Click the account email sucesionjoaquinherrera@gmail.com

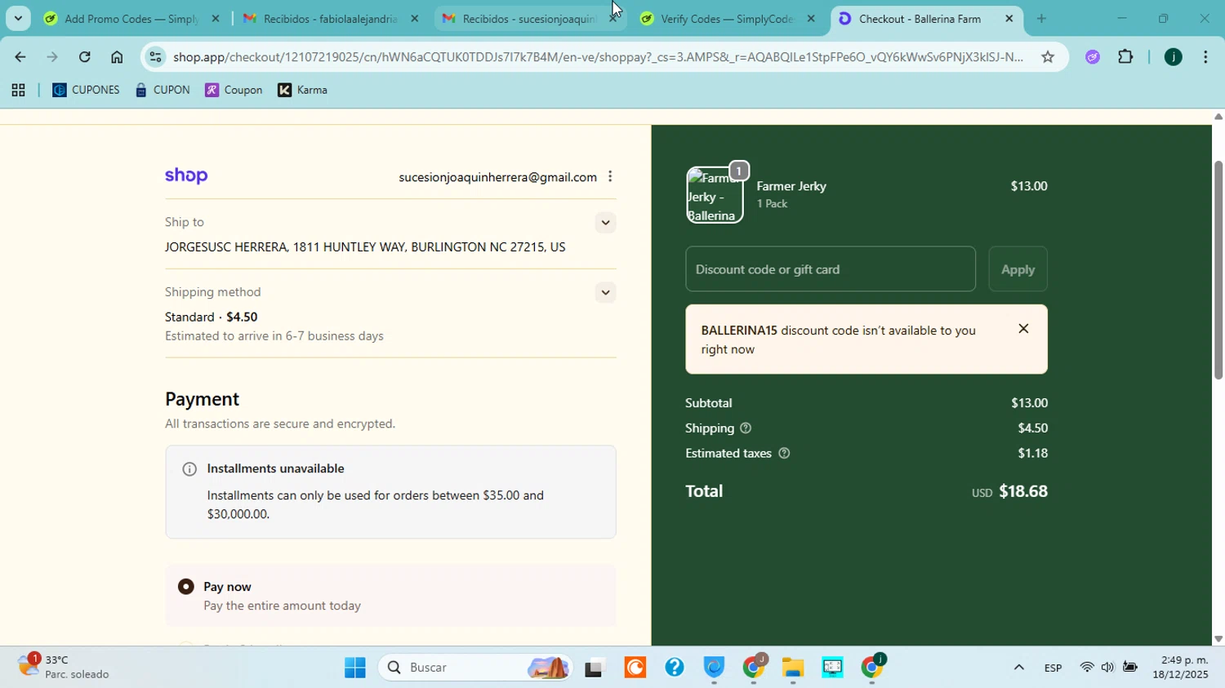click(497, 177)
